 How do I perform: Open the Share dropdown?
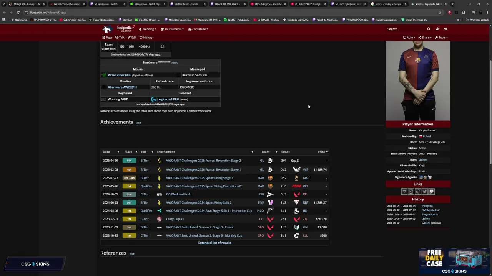pyautogui.click(x=425, y=38)
